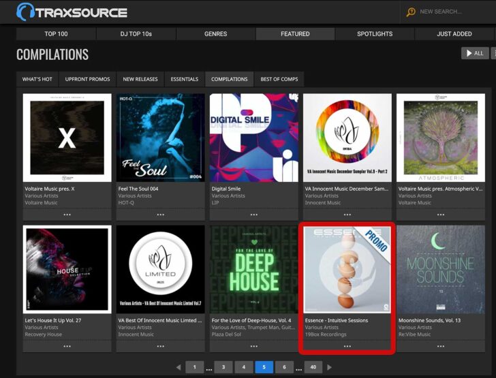Viewport: 496px width, 378px height.
Task: Open Moonshine Sounds, Vol. 13 title link
Action: [429, 320]
